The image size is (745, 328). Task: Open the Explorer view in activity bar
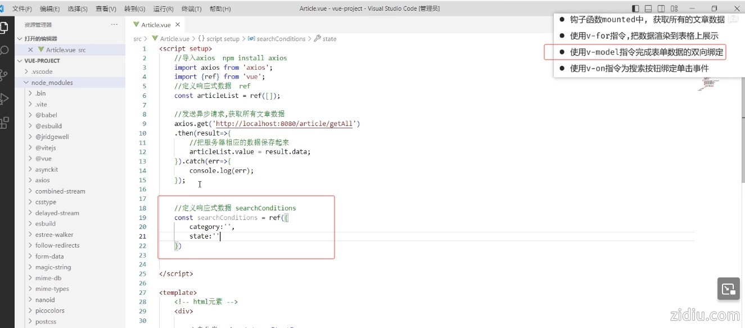(x=4, y=27)
